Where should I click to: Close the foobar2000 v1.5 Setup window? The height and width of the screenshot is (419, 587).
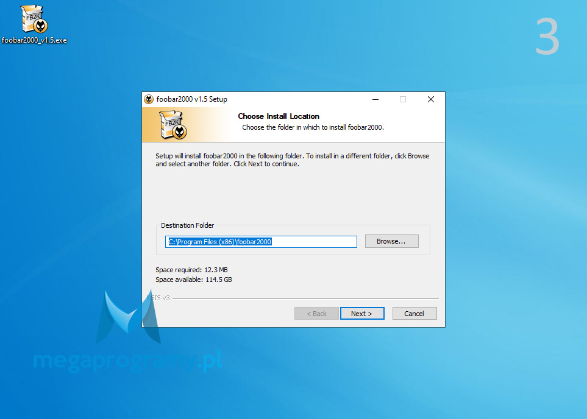click(x=431, y=99)
